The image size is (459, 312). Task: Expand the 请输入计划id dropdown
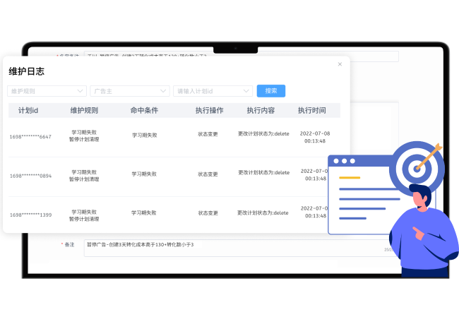tap(213, 91)
